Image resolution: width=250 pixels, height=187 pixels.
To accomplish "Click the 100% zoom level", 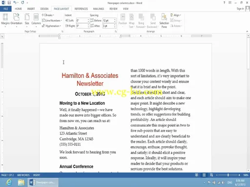I will coord(246,175).
